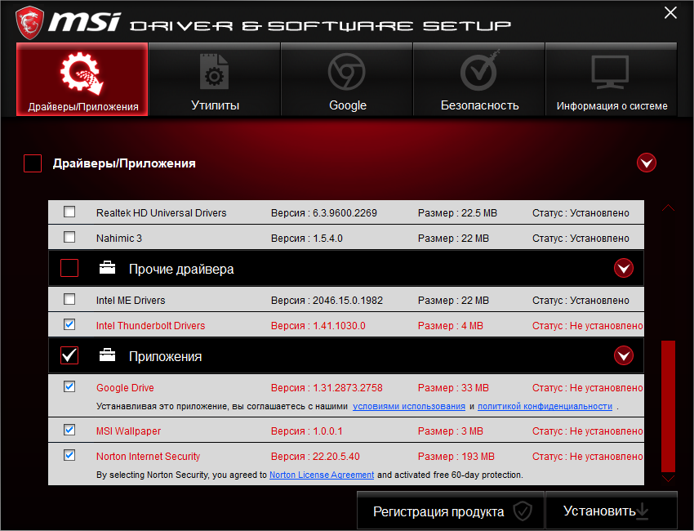
Task: Click Norton size 193 MB text
Action: pyautogui.click(x=478, y=456)
